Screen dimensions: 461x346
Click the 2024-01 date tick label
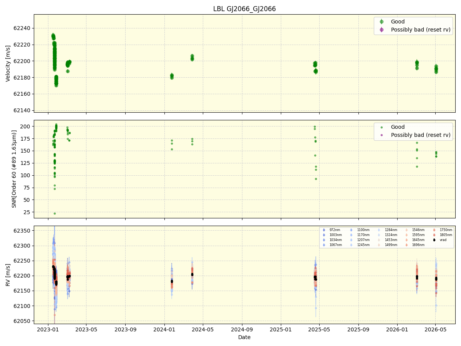coord(164,329)
